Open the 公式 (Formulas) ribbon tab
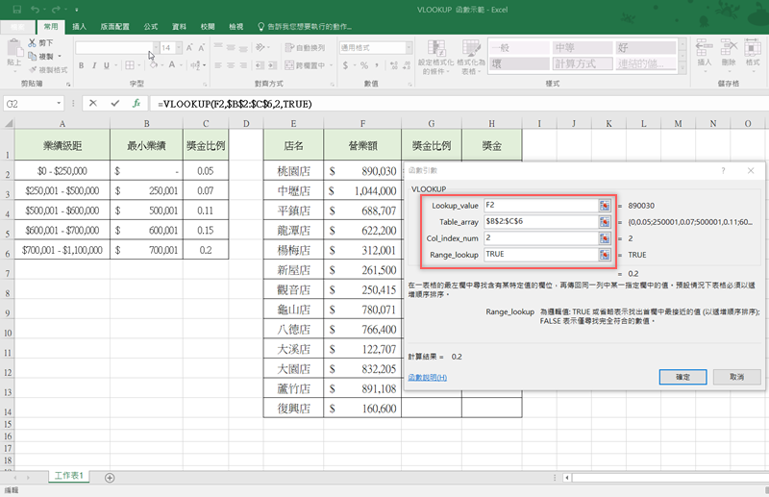This screenshot has width=769, height=497. (x=151, y=27)
